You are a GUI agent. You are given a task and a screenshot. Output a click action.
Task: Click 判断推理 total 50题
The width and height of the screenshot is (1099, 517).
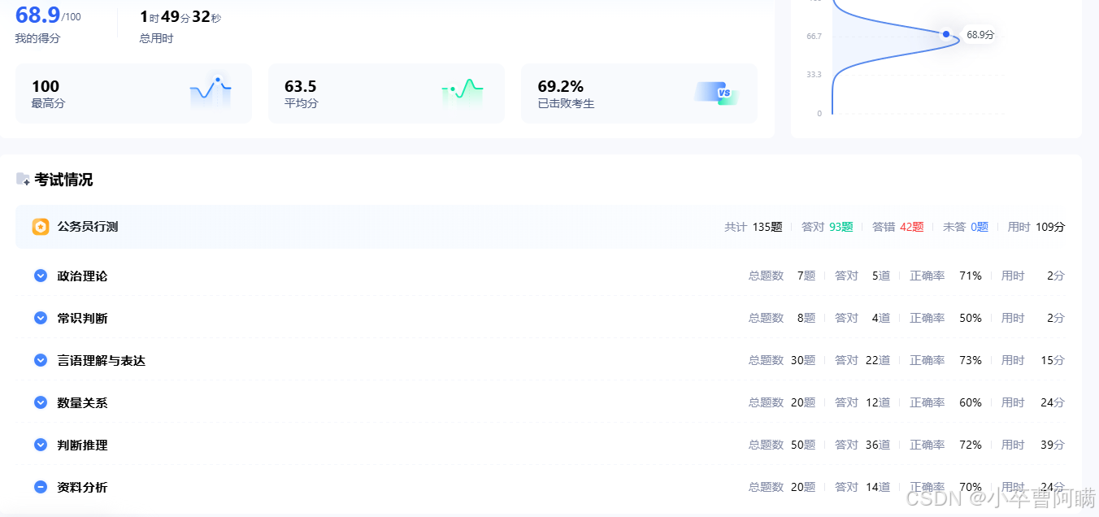coord(803,445)
